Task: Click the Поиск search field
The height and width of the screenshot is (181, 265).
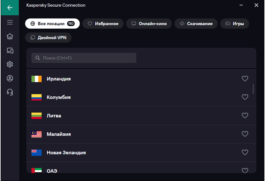Action: tap(84, 58)
